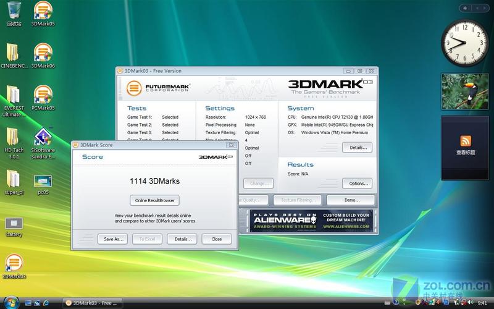This screenshot has width=494, height=309.
Task: Click the Game Test 2 Selected row
Action: point(153,125)
